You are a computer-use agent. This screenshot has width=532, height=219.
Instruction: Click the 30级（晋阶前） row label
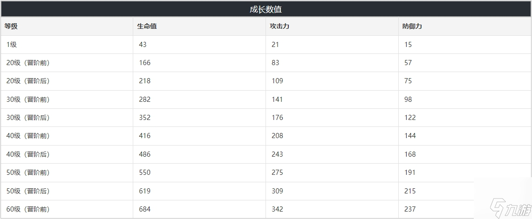point(28,100)
